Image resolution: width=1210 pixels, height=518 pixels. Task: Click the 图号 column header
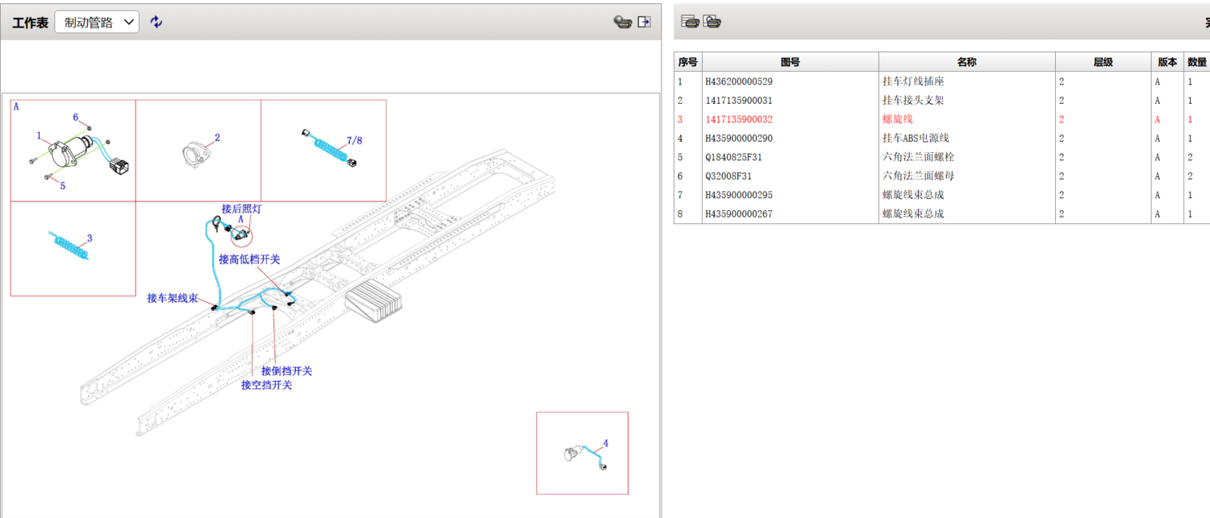[x=790, y=62]
